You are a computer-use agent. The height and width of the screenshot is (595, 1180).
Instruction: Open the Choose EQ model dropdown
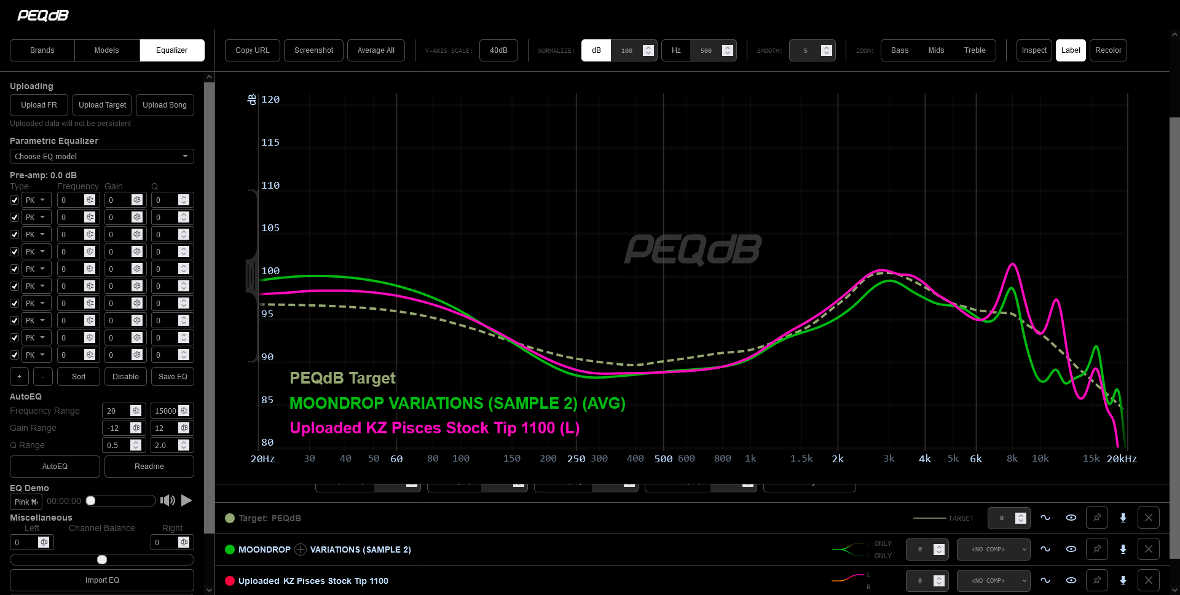(x=102, y=156)
